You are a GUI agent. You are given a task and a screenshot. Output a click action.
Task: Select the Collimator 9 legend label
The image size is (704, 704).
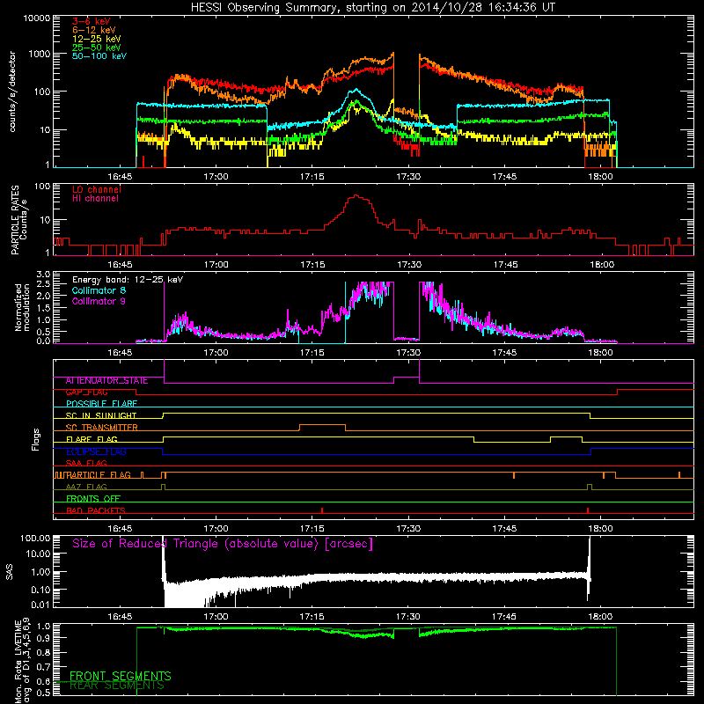99,301
